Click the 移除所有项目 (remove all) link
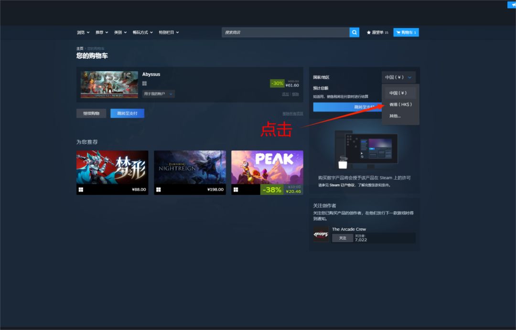Viewport: 516px width, 330px height. click(x=292, y=114)
